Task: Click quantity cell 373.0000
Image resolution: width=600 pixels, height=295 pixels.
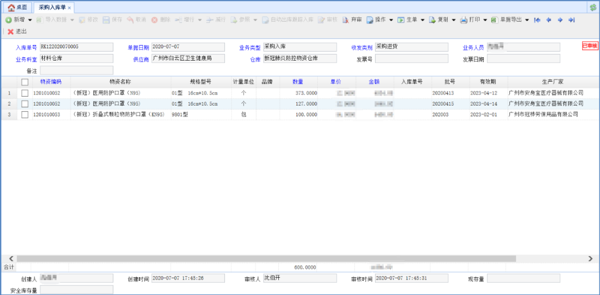Action: point(298,93)
